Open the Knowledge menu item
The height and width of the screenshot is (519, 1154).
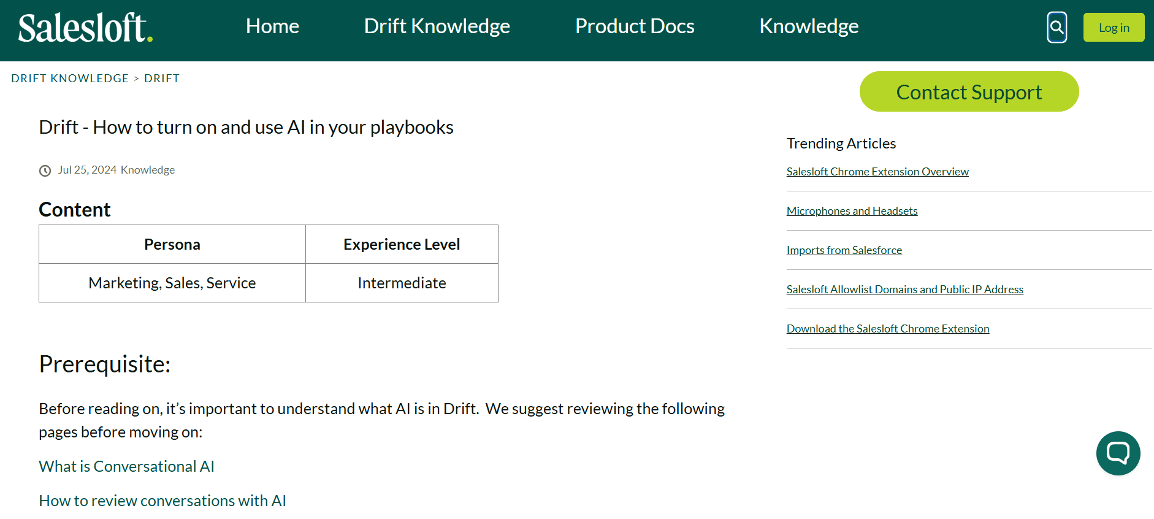tap(809, 26)
